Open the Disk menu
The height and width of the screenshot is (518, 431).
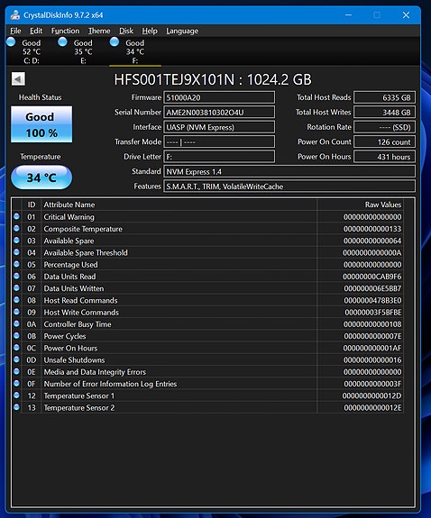[126, 31]
